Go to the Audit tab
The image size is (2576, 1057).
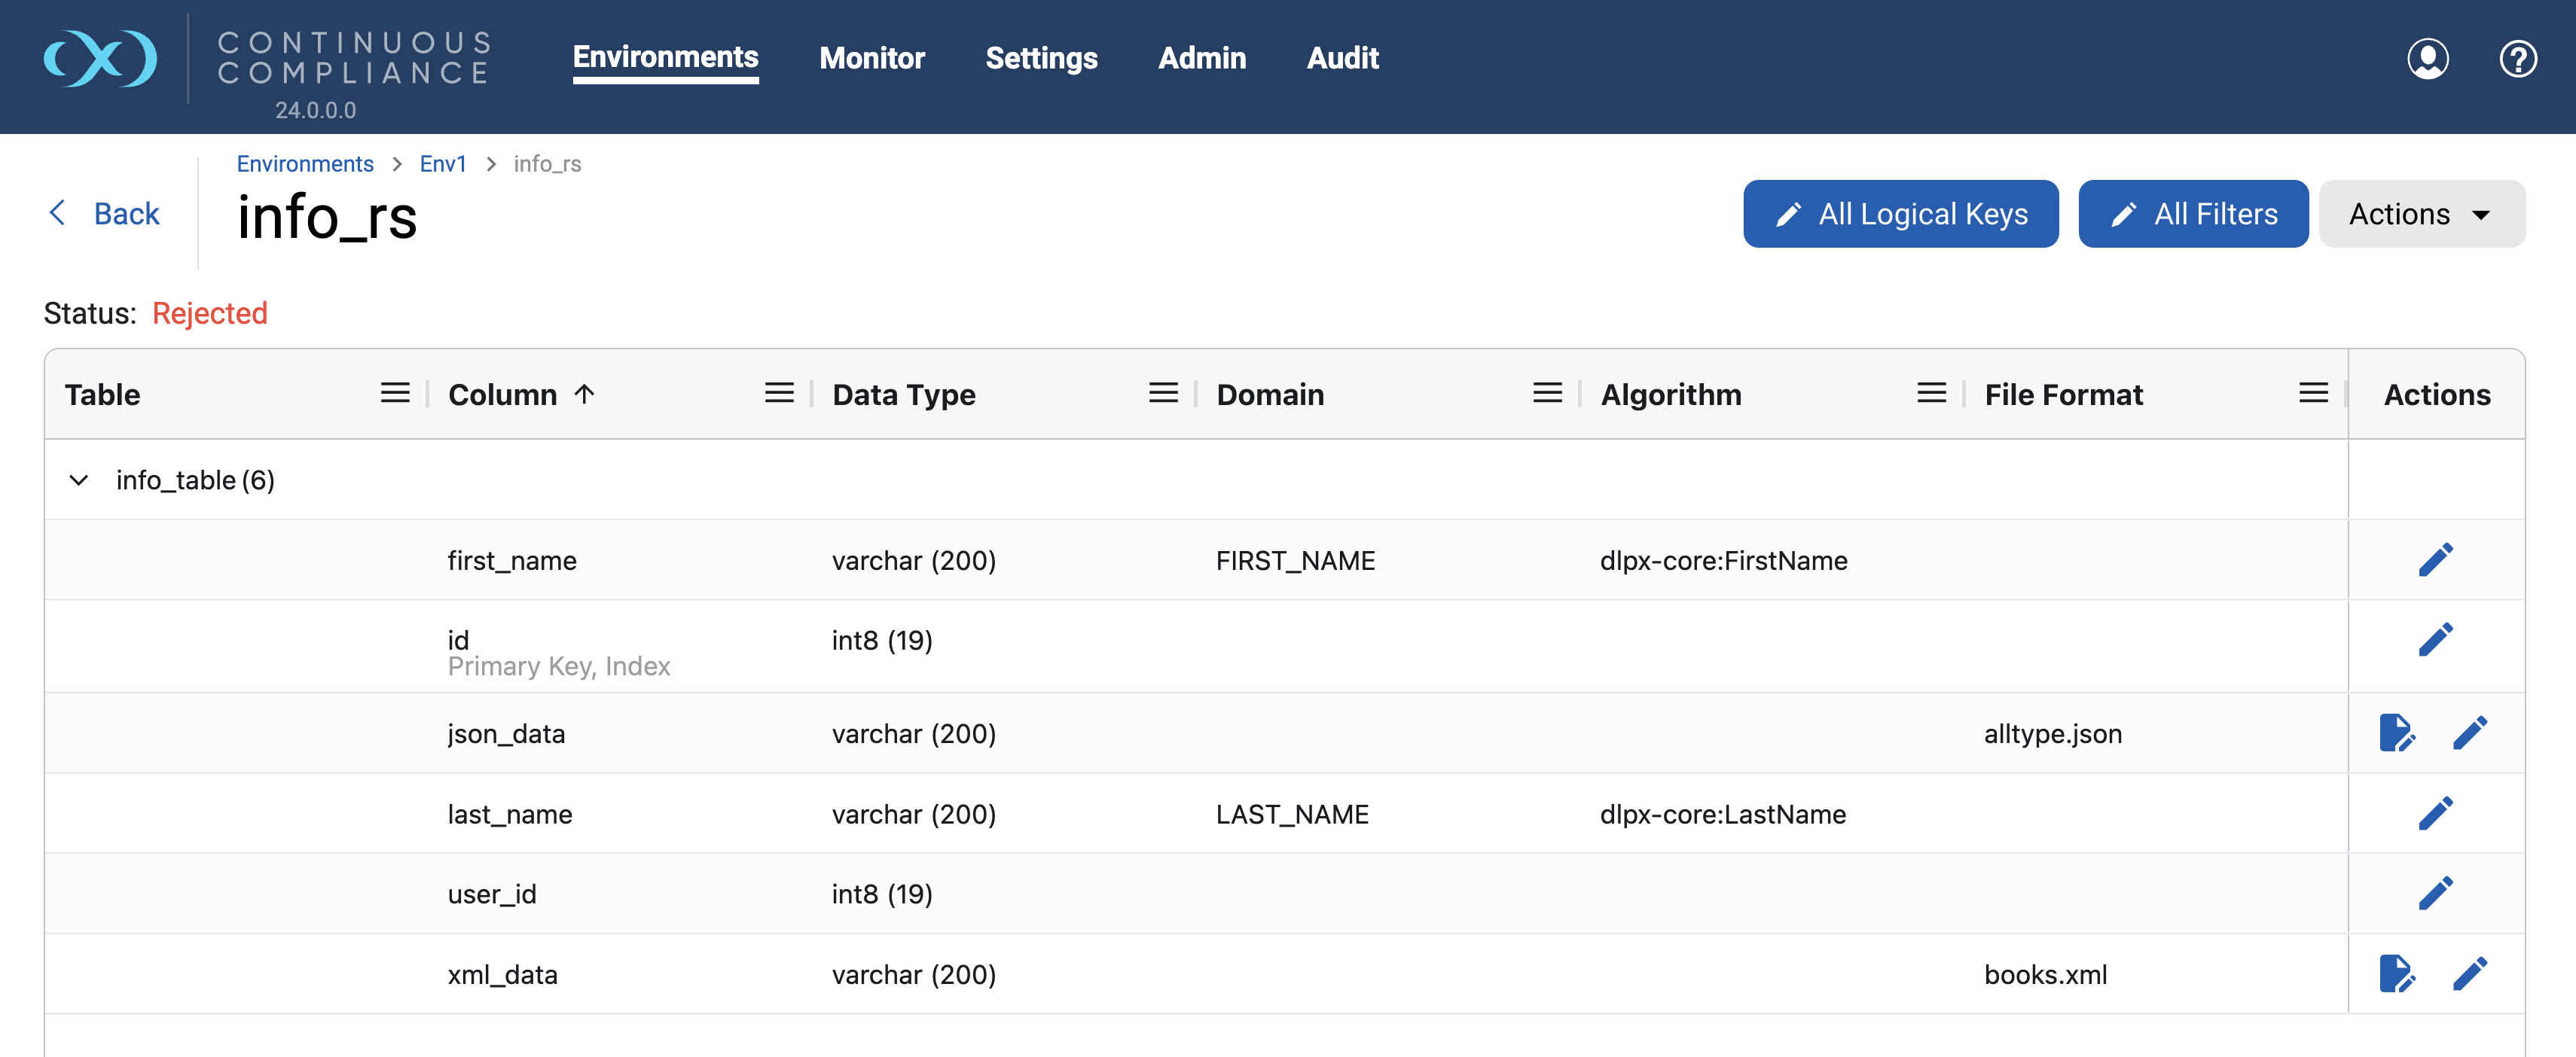[1342, 58]
